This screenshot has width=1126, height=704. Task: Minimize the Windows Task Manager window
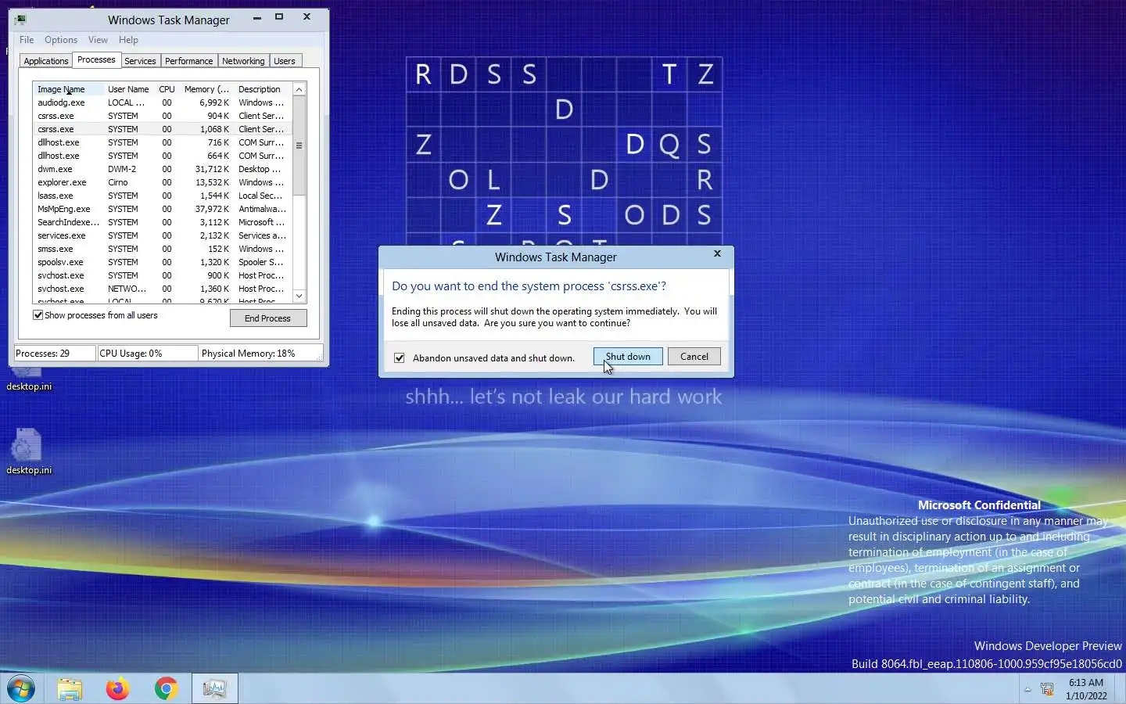[256, 17]
